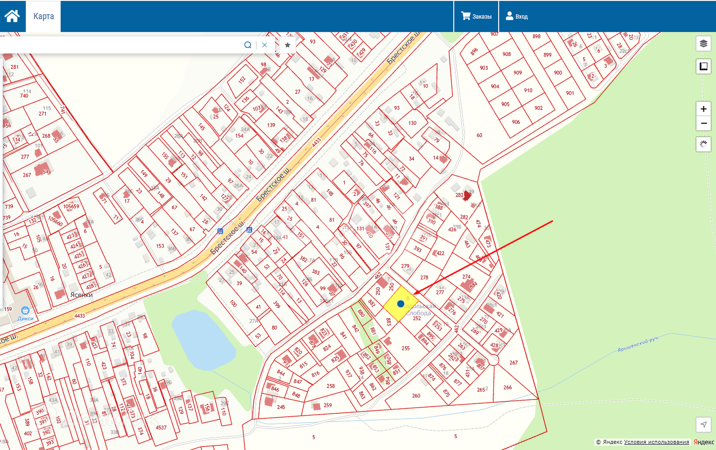The width and height of the screenshot is (716, 450).
Task: Open favorites with the star button
Action: pos(288,45)
